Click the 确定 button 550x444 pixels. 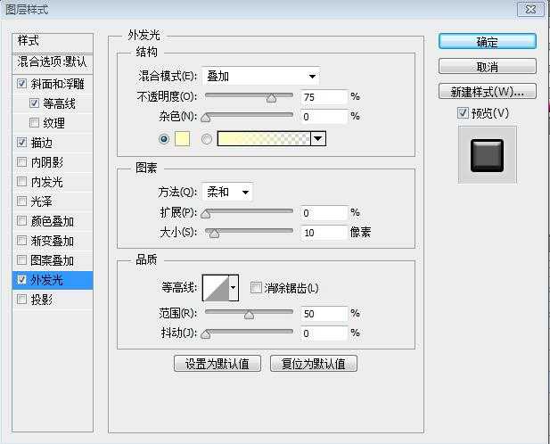tap(488, 41)
